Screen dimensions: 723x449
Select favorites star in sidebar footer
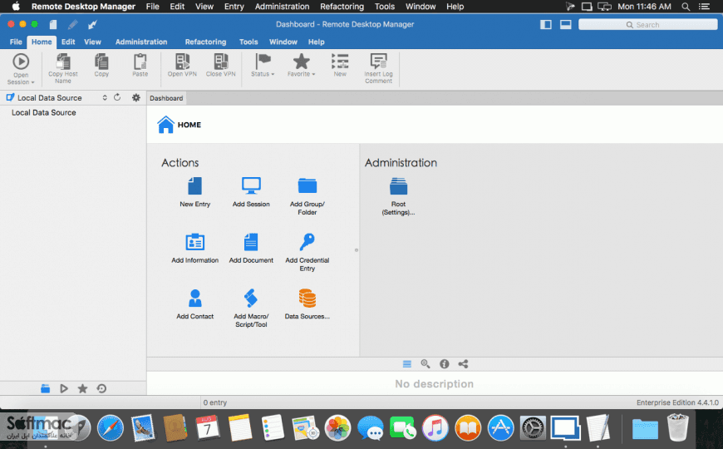tap(82, 388)
